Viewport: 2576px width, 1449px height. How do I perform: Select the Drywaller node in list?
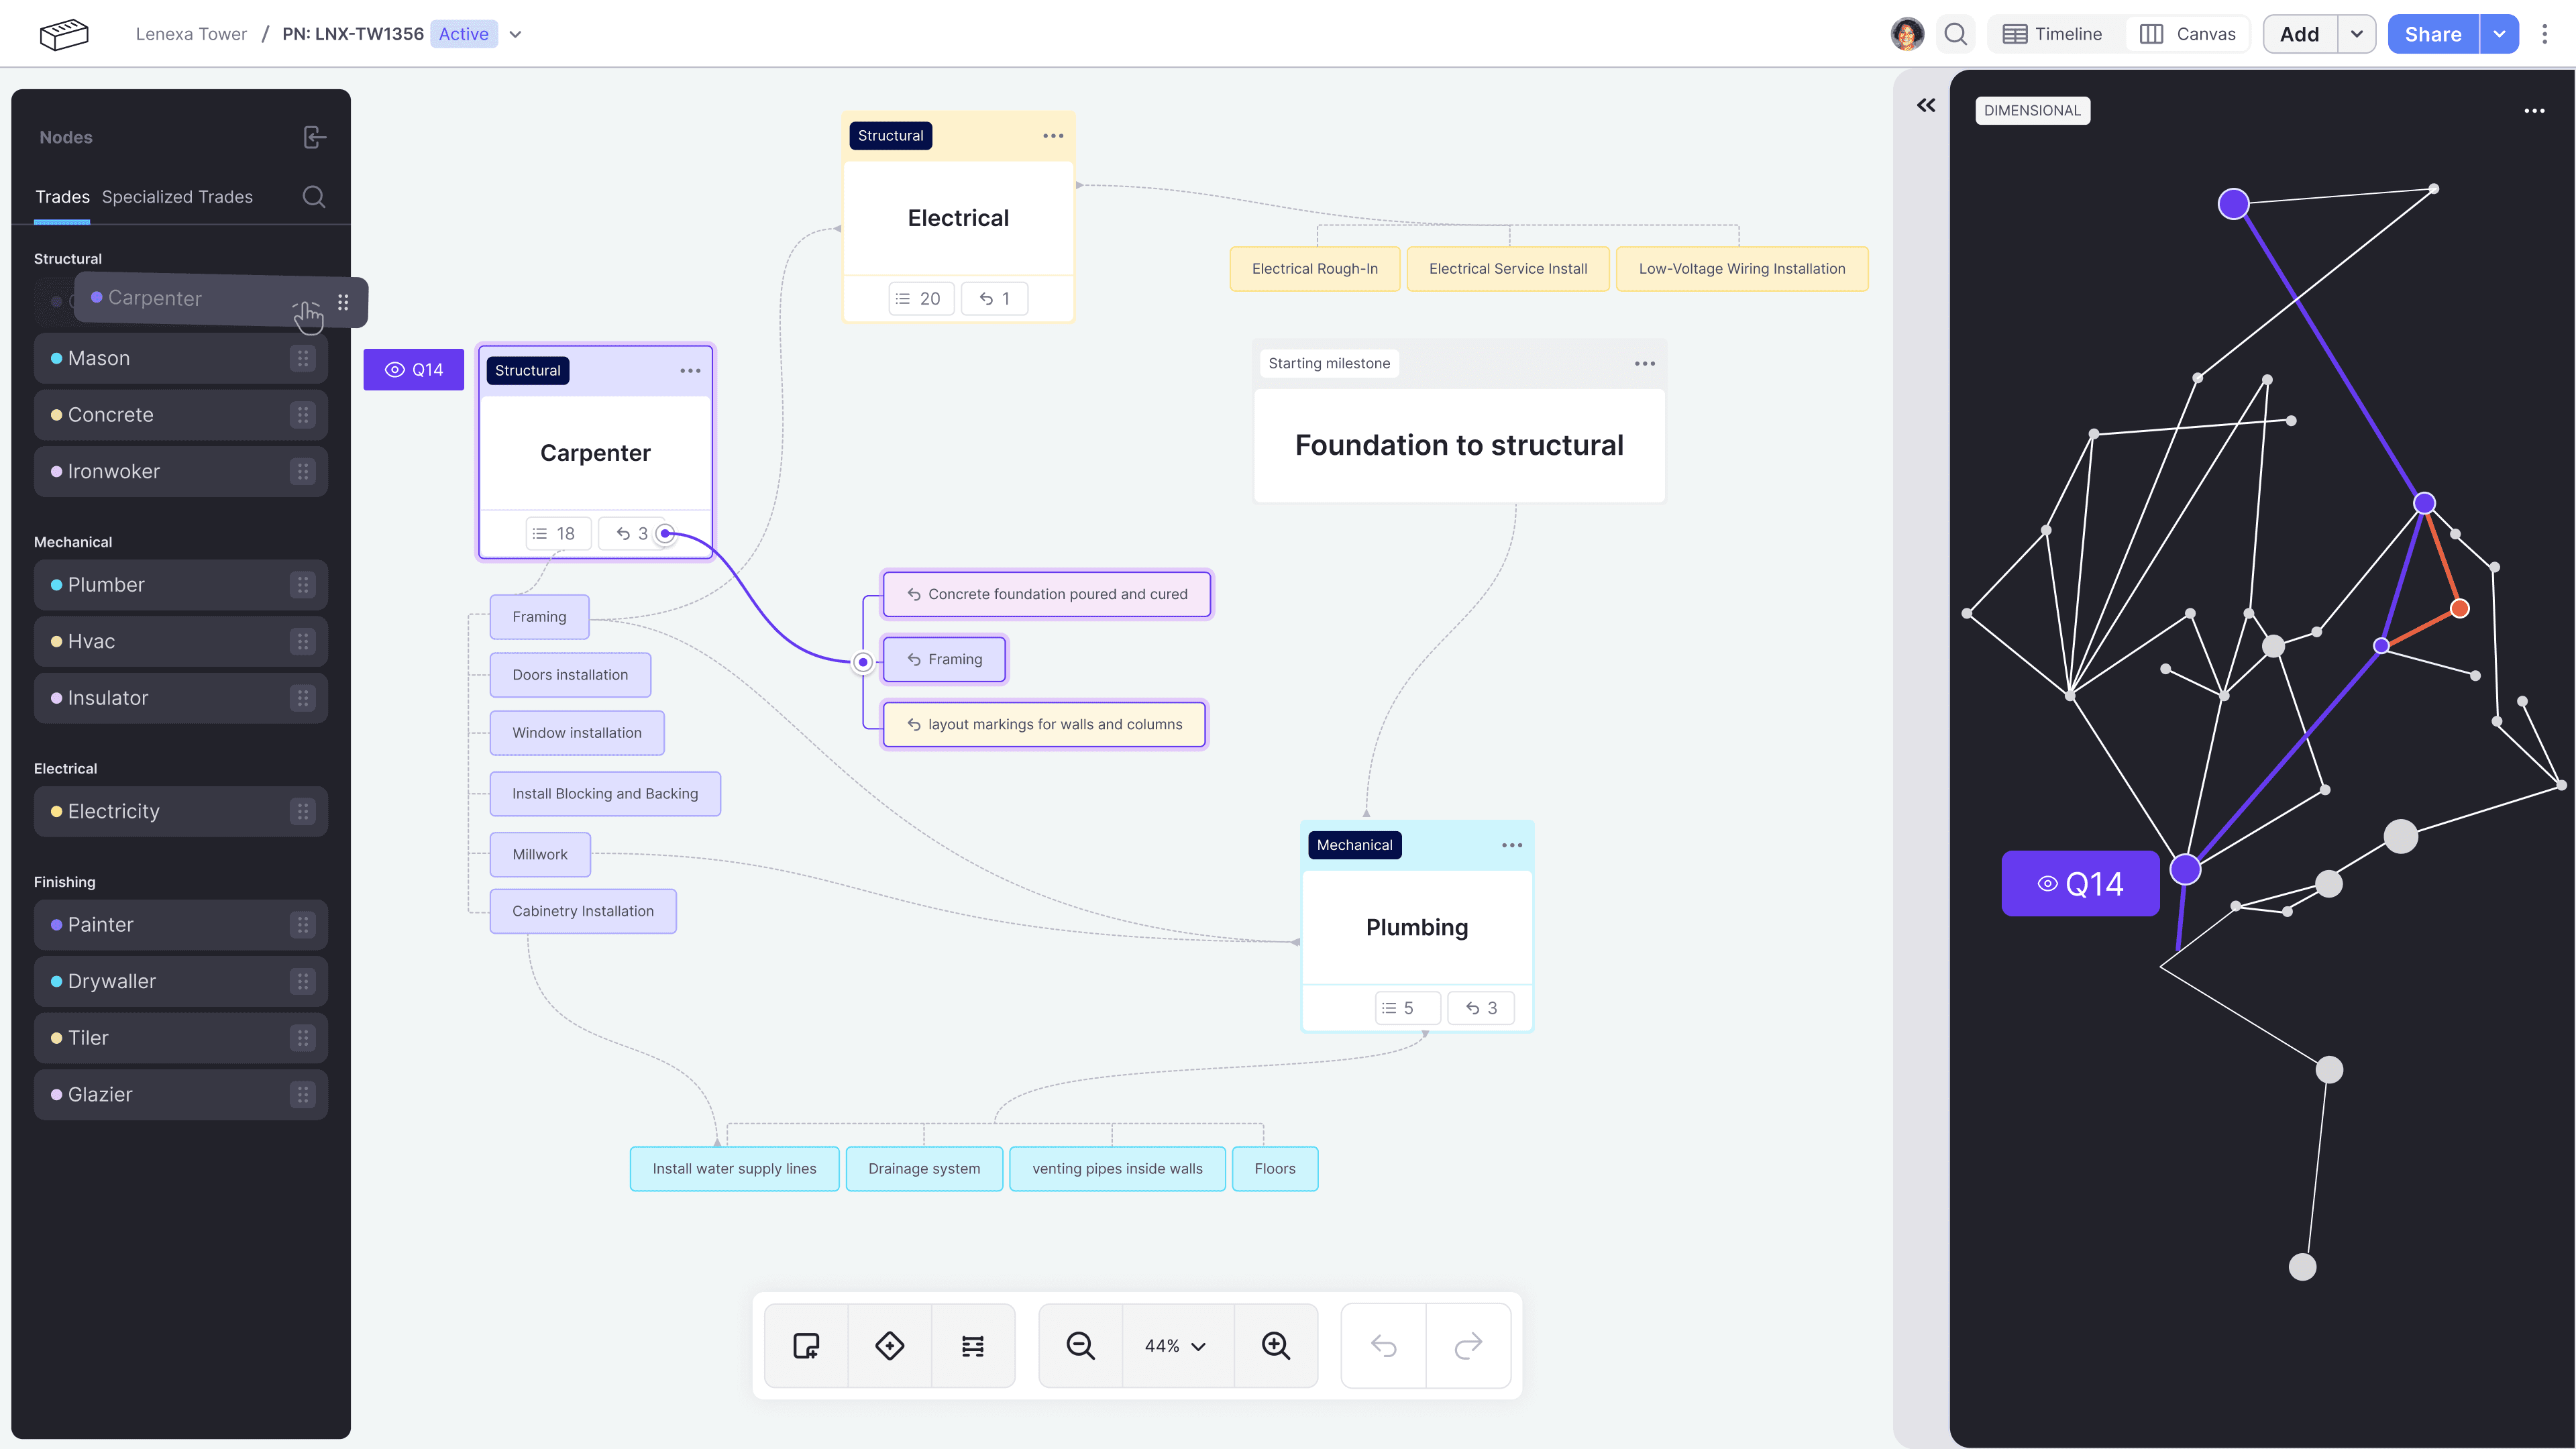click(181, 982)
